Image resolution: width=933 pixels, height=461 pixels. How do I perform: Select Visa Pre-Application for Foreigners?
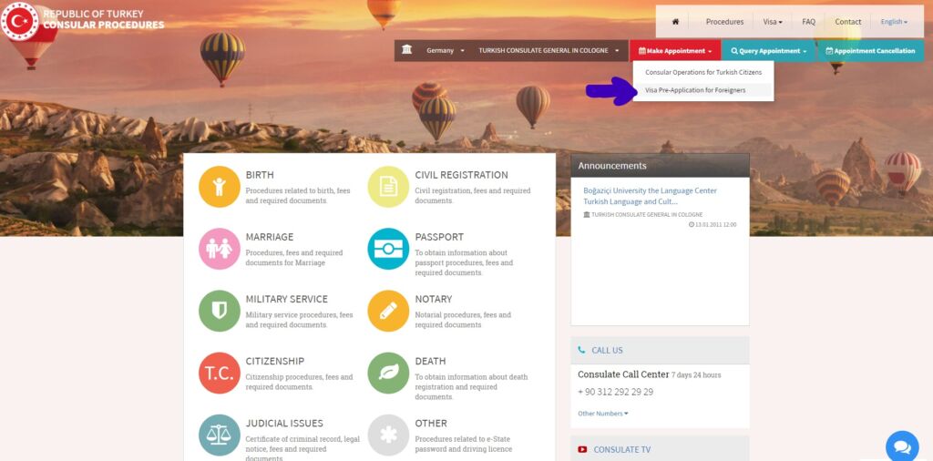(x=695, y=90)
